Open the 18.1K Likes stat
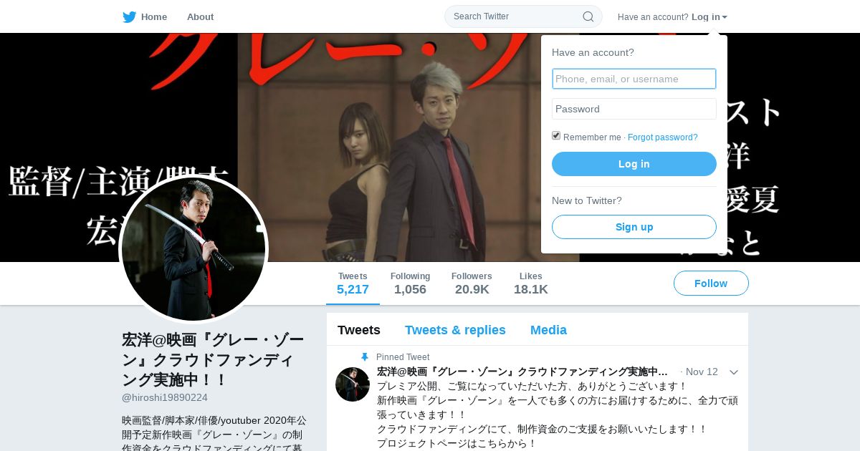This screenshot has height=451, width=860. click(531, 283)
